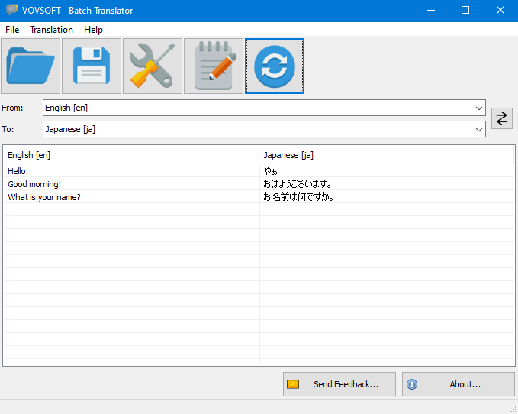Click the About button
The width and height of the screenshot is (518, 414).
point(458,384)
